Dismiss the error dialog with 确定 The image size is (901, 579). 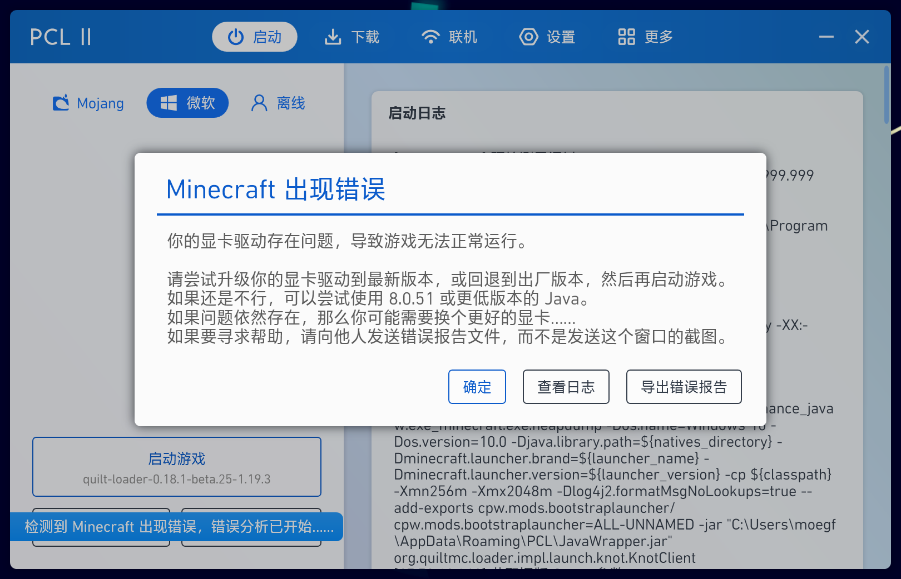(x=477, y=387)
